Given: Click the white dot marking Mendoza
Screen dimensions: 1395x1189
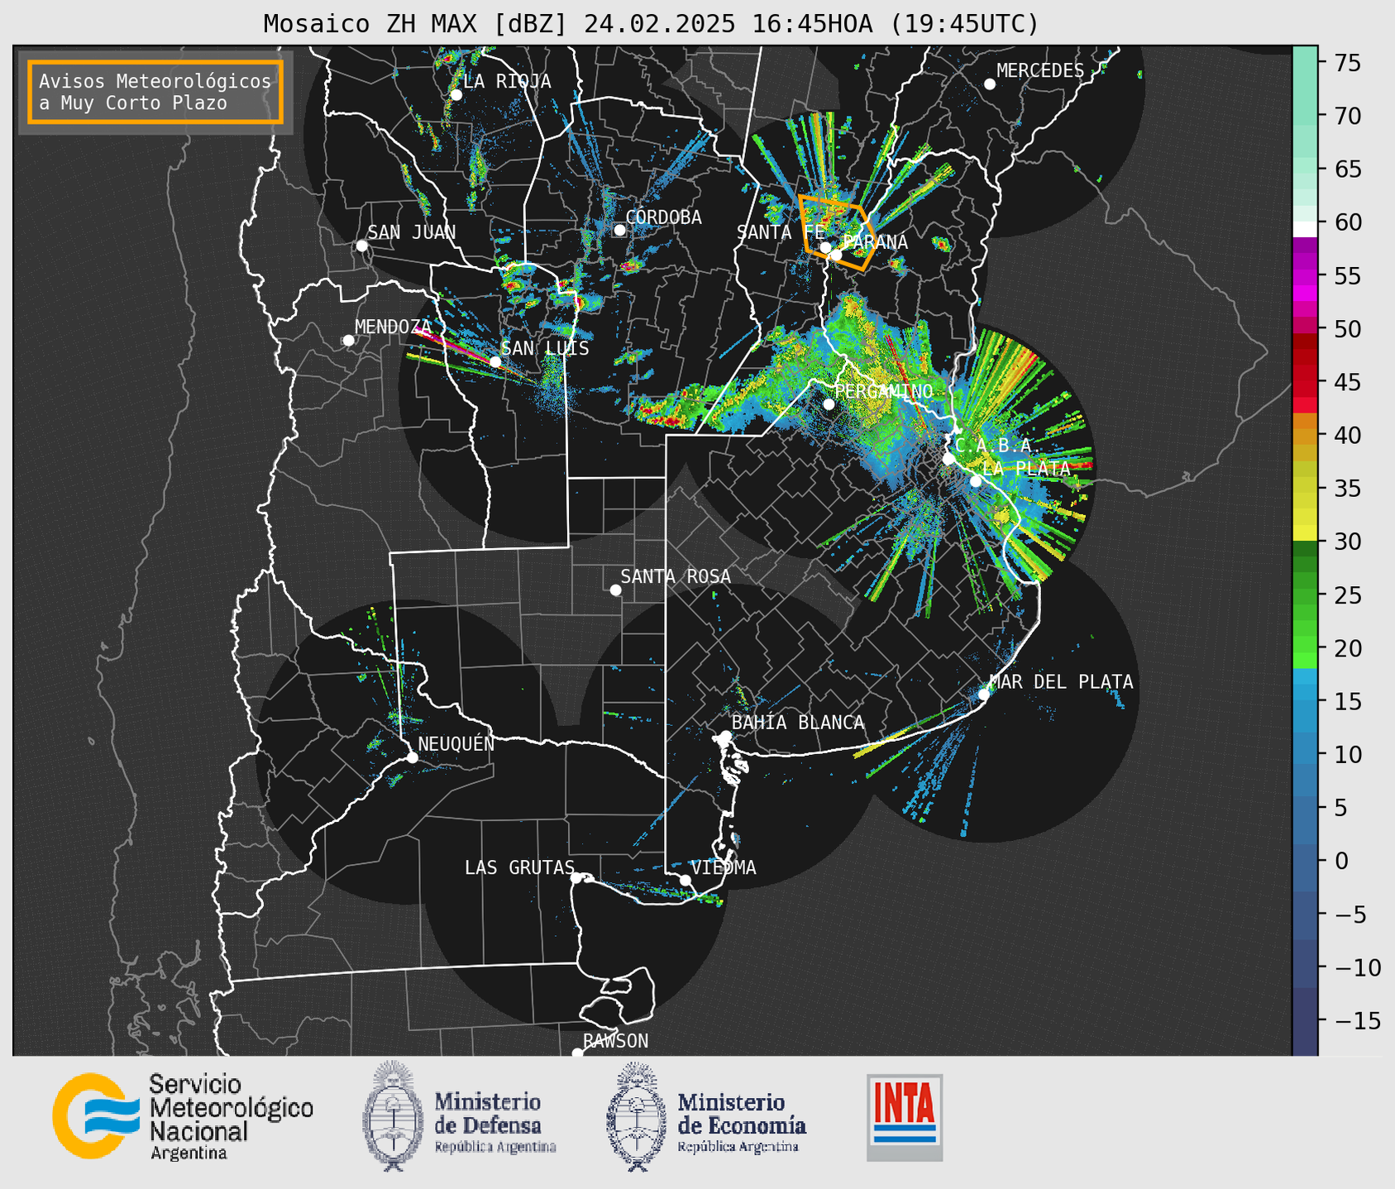Looking at the screenshot, I should coord(348,341).
